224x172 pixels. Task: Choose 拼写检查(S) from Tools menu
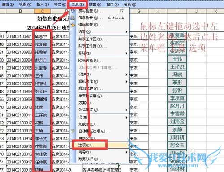100,11
